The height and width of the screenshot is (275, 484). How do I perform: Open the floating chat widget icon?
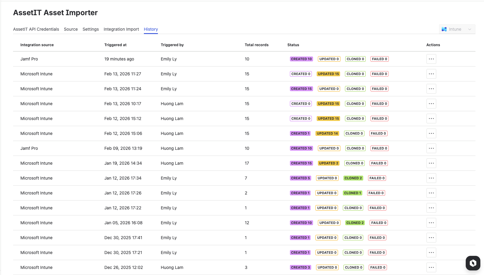[x=473, y=263]
